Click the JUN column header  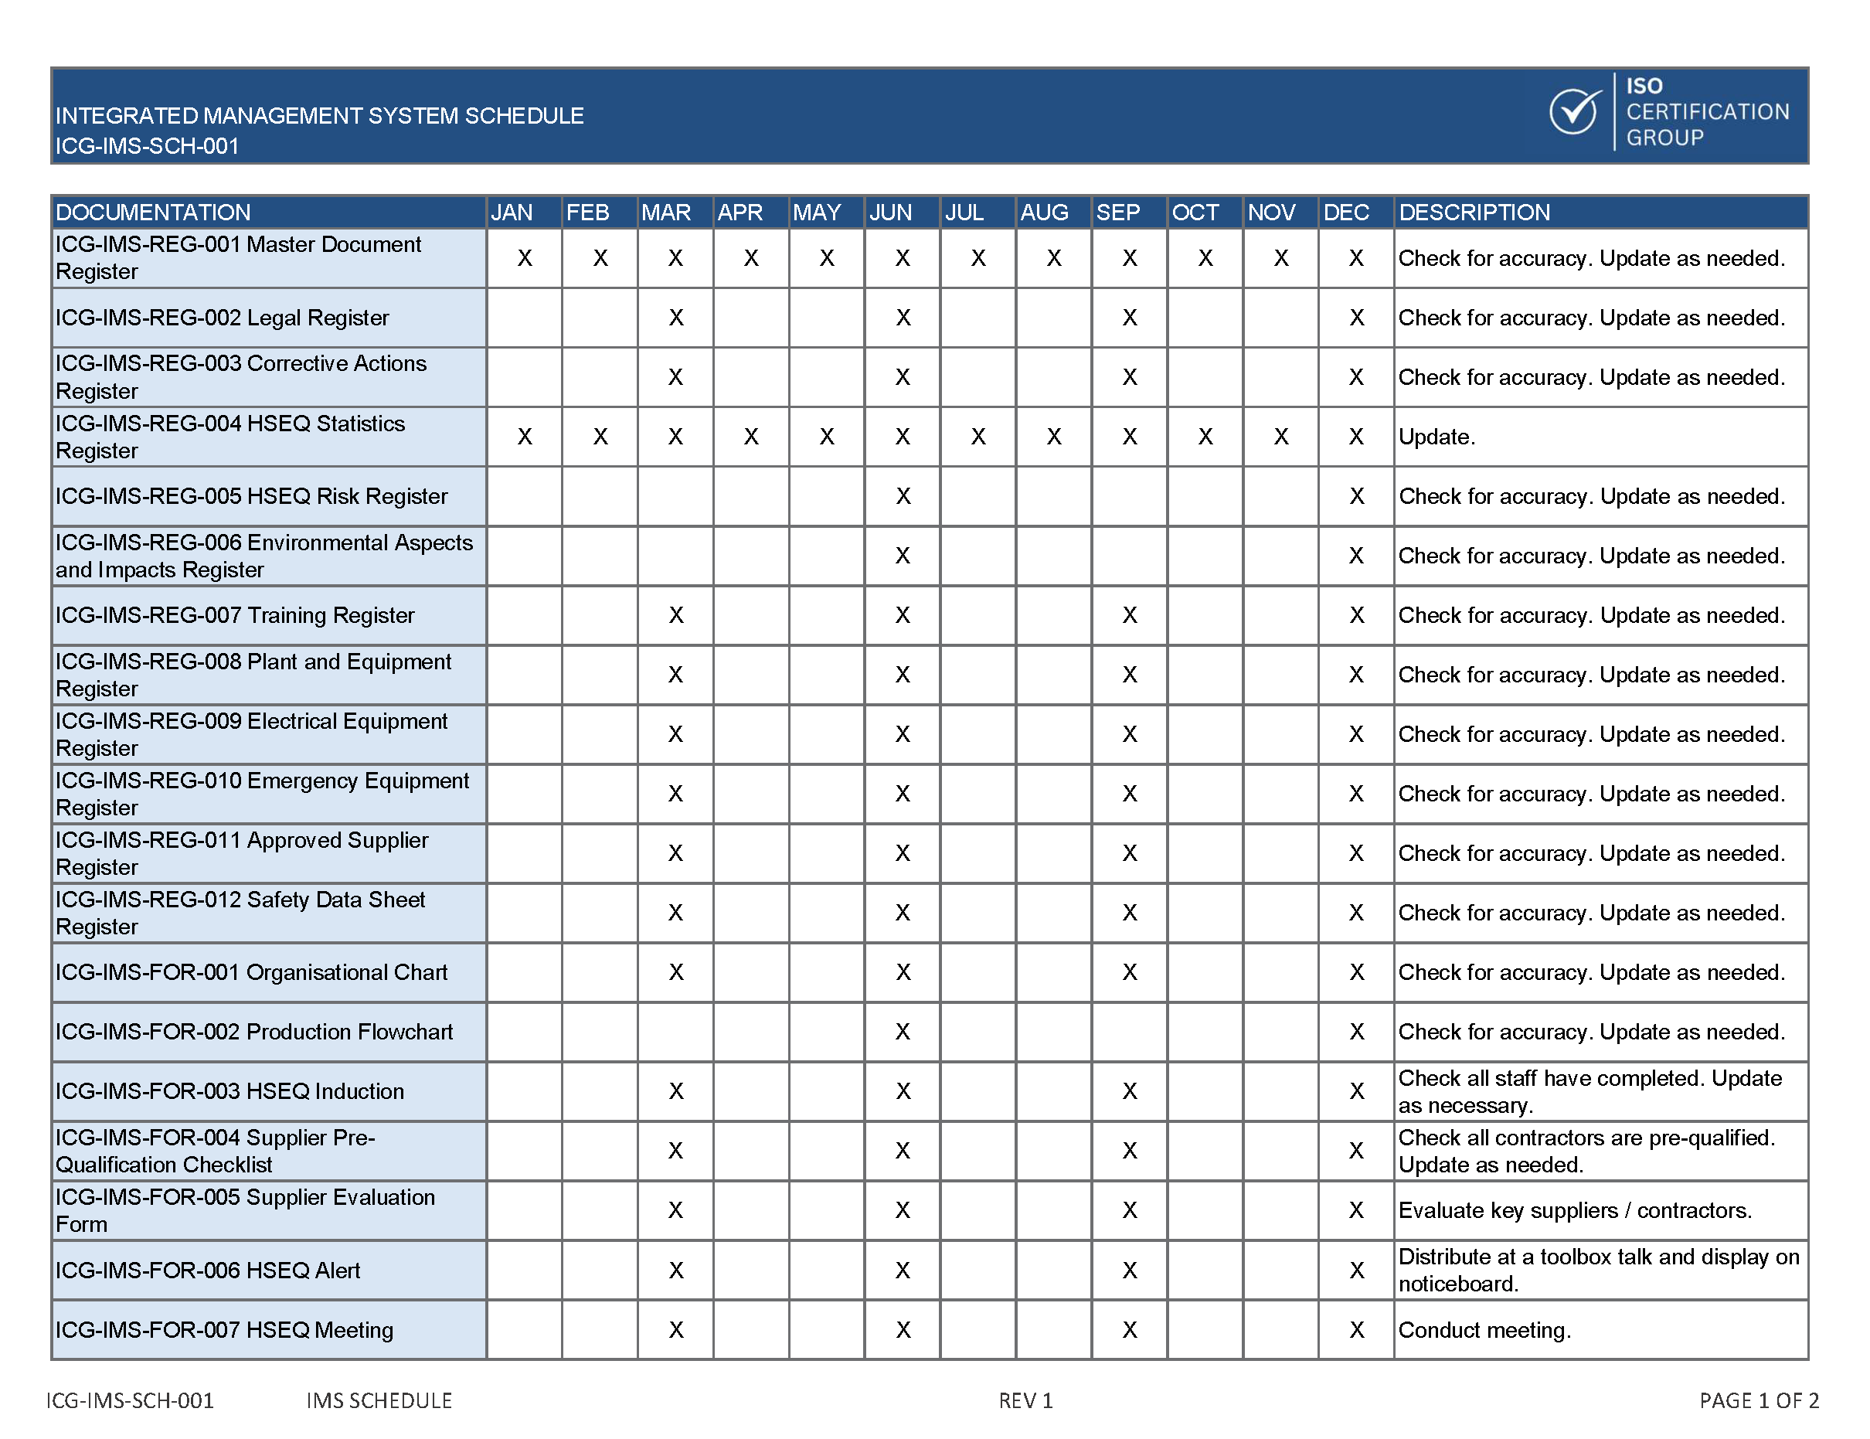pyautogui.click(x=903, y=212)
